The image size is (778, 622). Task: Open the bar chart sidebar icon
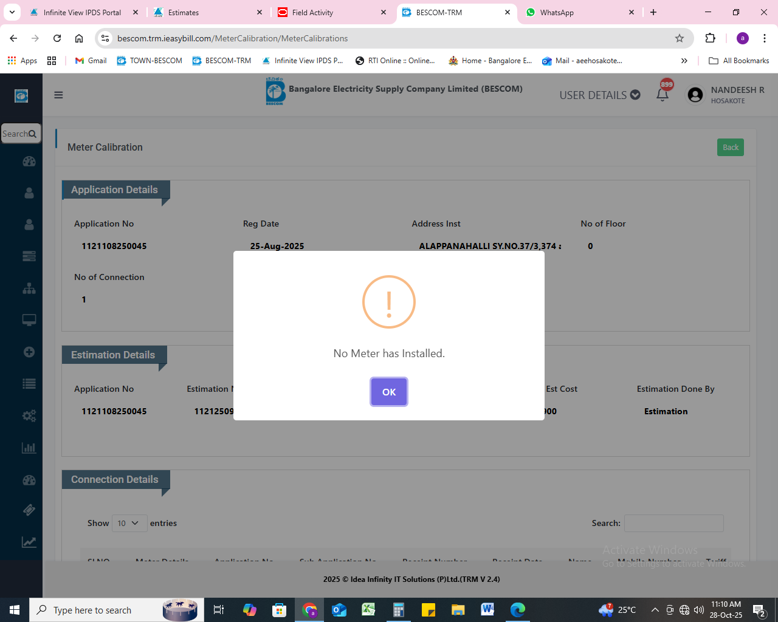[x=29, y=448]
